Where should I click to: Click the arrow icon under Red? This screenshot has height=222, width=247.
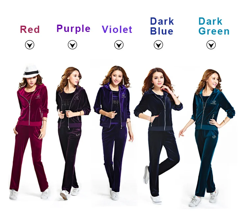coord(30,45)
